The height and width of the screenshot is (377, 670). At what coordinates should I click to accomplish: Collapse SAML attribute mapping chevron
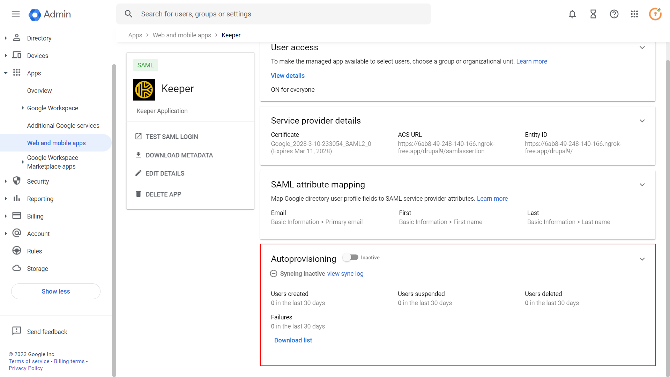tap(642, 185)
